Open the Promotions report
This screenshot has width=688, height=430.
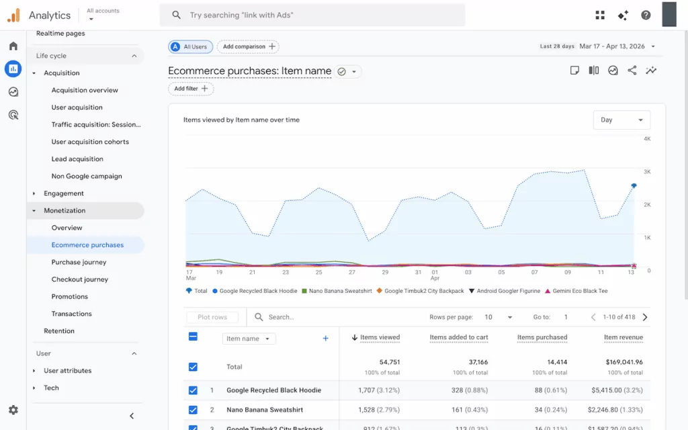70,296
